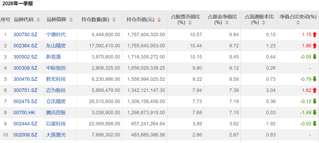Open the 巨星科技 stock page
The width and height of the screenshot is (319, 143).
pos(56,124)
